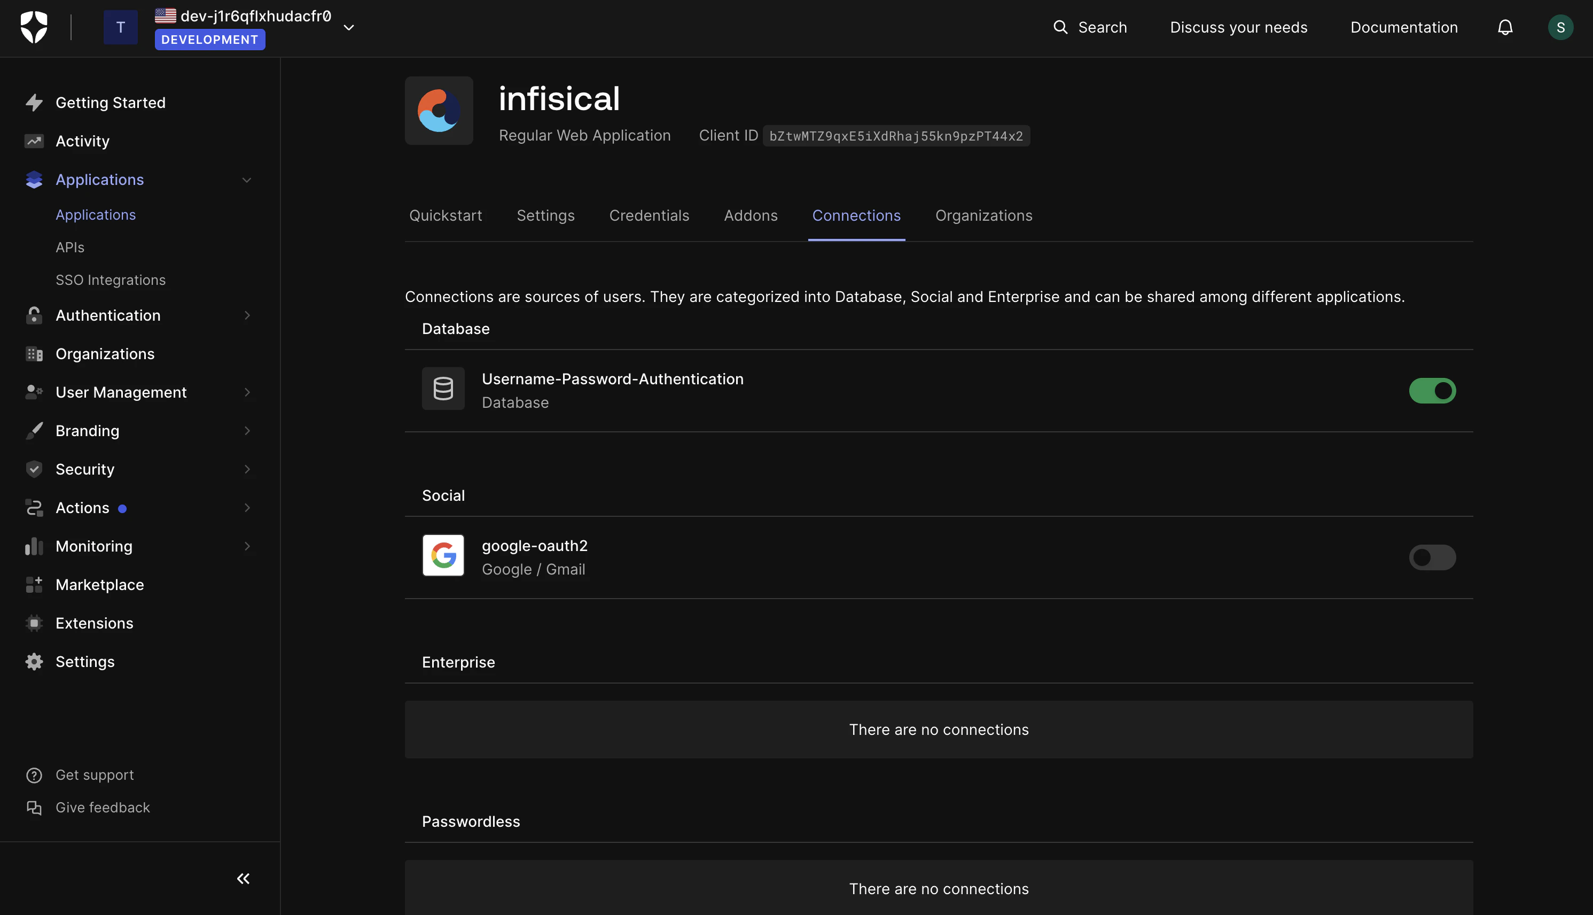Click the Actions flow icon

click(x=34, y=508)
